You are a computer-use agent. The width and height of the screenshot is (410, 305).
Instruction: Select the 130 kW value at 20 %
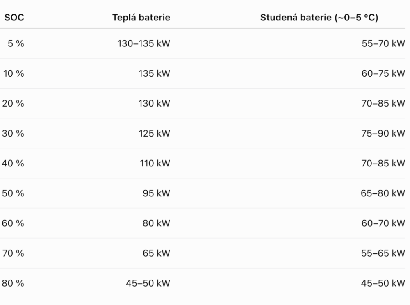click(x=154, y=103)
